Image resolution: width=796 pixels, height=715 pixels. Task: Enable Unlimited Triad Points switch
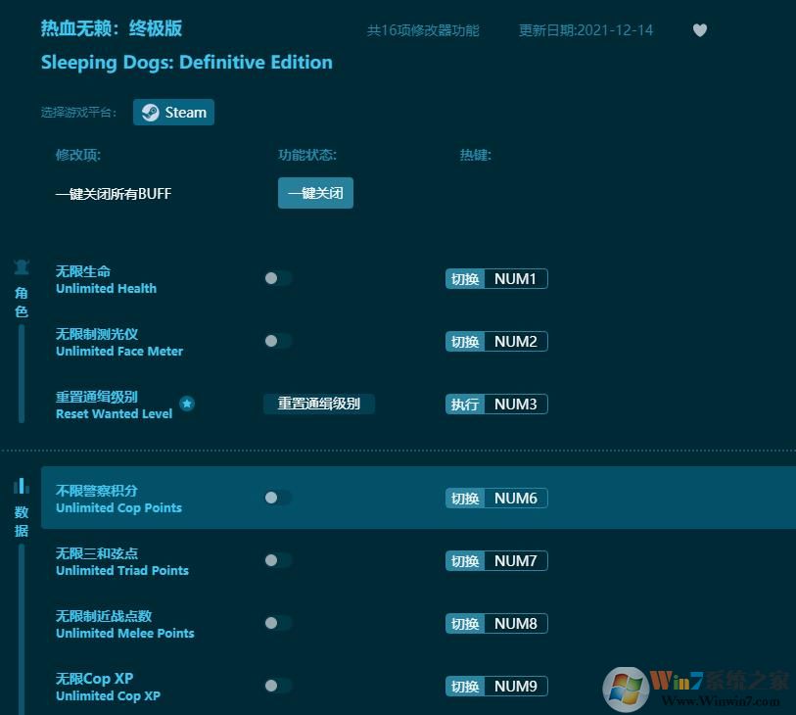click(278, 560)
